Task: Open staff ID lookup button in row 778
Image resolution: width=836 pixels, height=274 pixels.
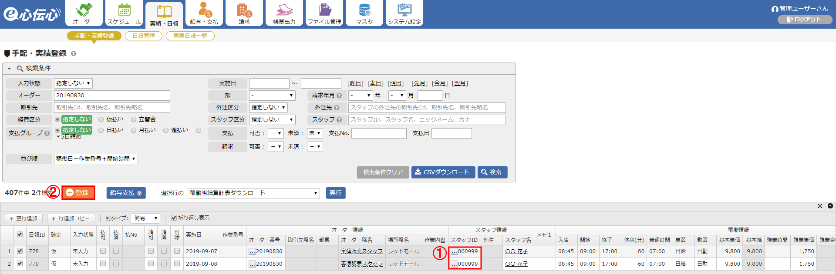Action: click(454, 251)
